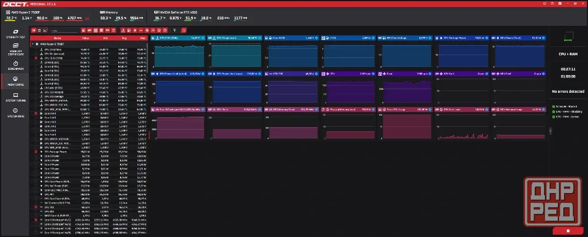Click the blue dot on the CPU CCD1 (Tdie) graph
This screenshot has height=237, width=588.
click(x=203, y=38)
